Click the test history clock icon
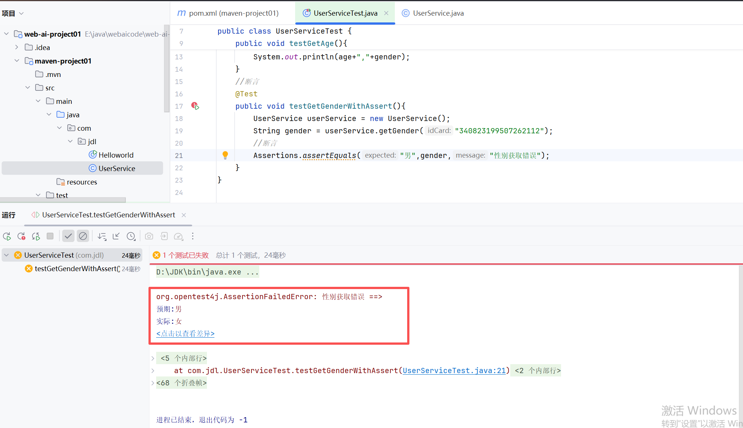The width and height of the screenshot is (743, 428). coord(131,236)
